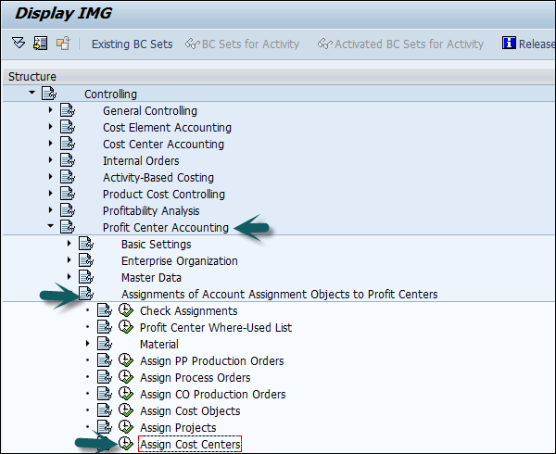The height and width of the screenshot is (454, 556).
Task: Click the blue Release Notes info icon
Action: (x=509, y=44)
